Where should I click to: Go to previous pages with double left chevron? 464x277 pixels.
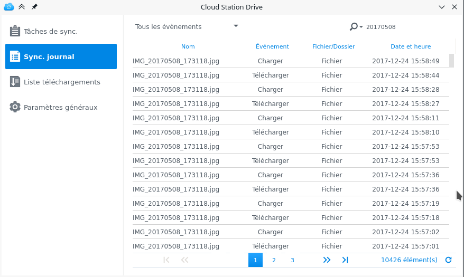coord(184,260)
